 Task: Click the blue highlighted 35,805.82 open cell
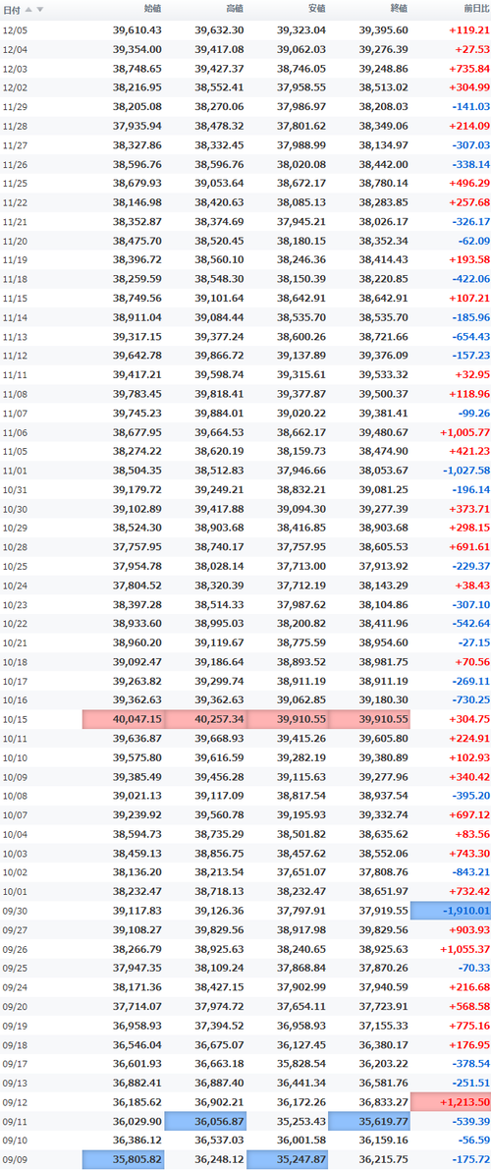pos(124,1159)
